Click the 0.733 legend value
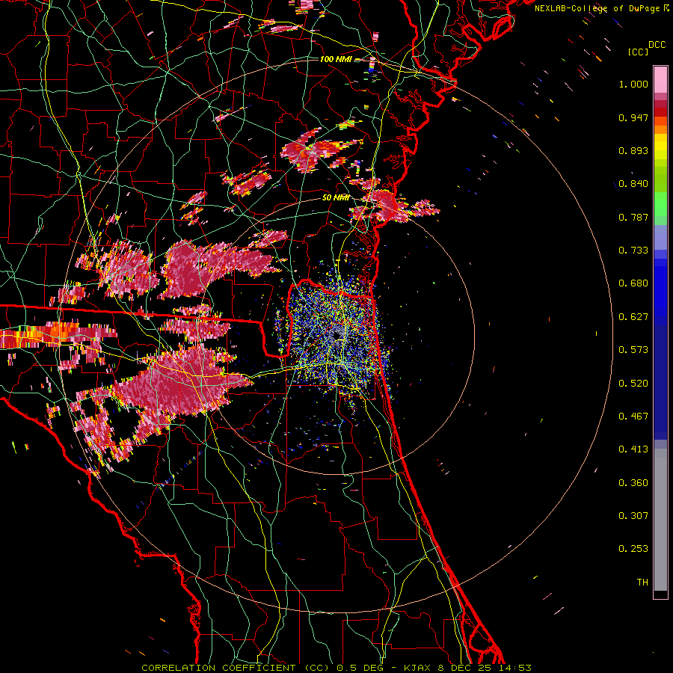 tap(633, 251)
